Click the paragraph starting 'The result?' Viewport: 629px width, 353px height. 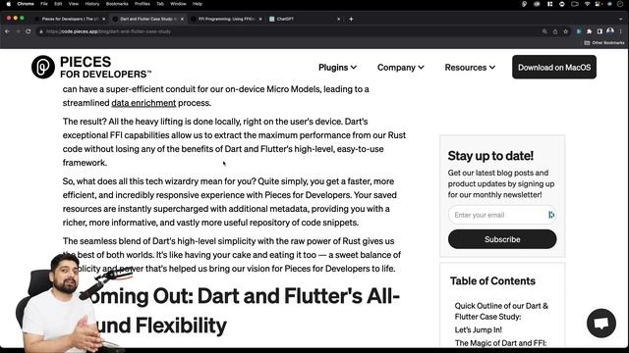(x=234, y=142)
